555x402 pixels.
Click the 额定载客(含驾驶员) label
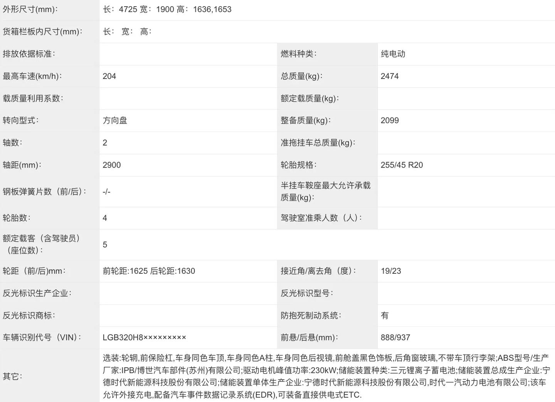(42, 245)
